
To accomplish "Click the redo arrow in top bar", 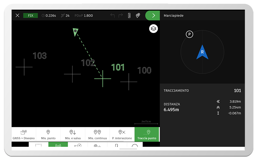I will point(121,16).
